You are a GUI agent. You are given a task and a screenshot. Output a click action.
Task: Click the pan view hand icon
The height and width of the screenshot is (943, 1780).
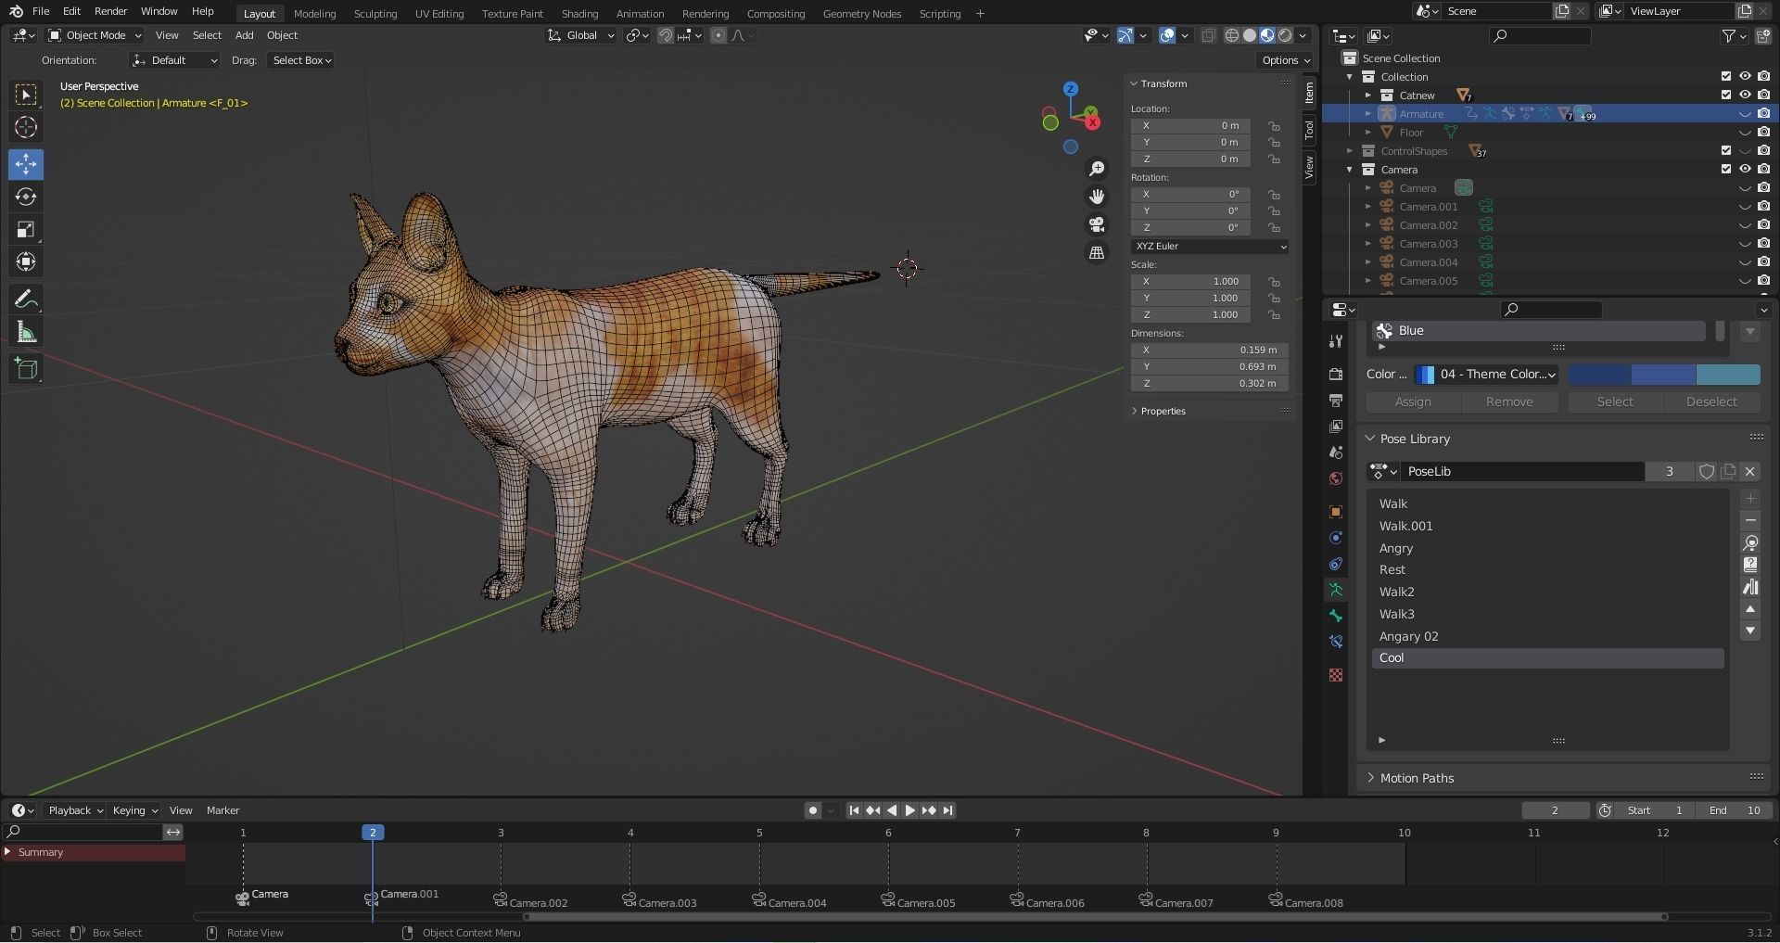point(1097,197)
